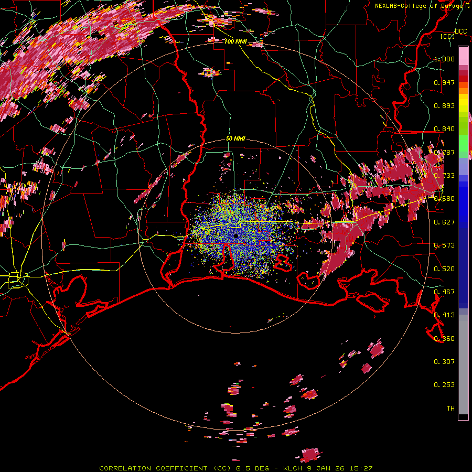This screenshot has width=472, height=472.
Task: Pick the light pink color bar segment
Action: 463,56
